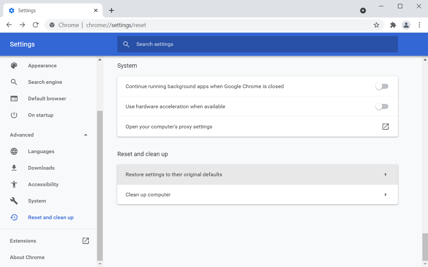
Task: Collapse the Advanced section in sidebar
Action: tap(86, 135)
